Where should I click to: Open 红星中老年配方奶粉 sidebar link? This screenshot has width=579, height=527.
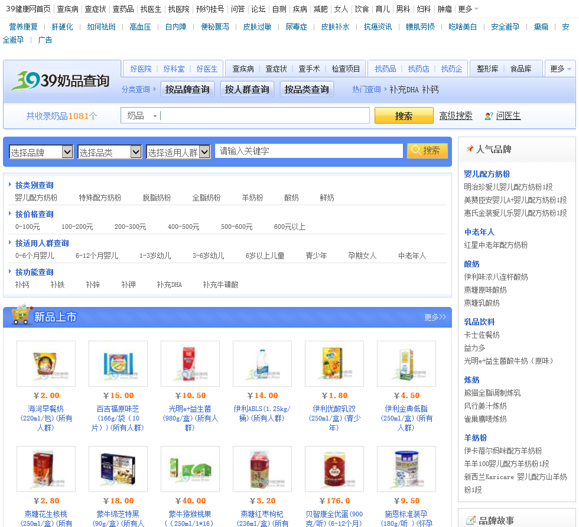click(496, 245)
